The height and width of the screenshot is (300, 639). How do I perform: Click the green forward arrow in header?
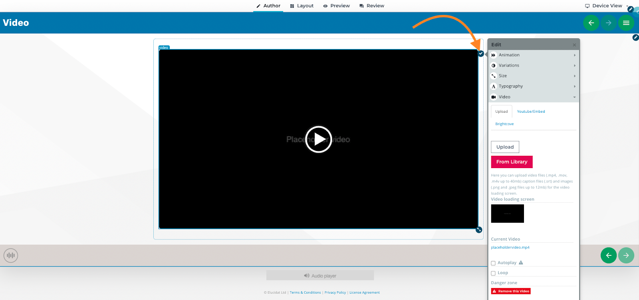(609, 23)
